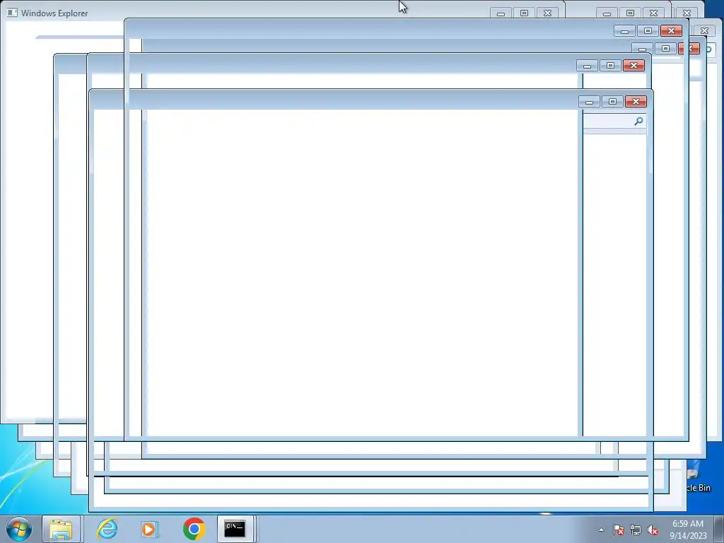Click the muted volume tray icon
The width and height of the screenshot is (724, 543).
click(653, 530)
